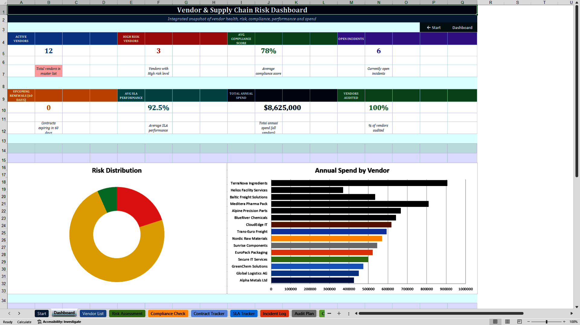580x325 pixels.
Task: Click the Risk Distribution chart title
Action: pos(117,170)
